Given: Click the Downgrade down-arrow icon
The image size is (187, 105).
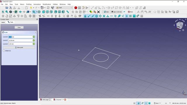Looking at the screenshot, I should (x=60, y=16).
